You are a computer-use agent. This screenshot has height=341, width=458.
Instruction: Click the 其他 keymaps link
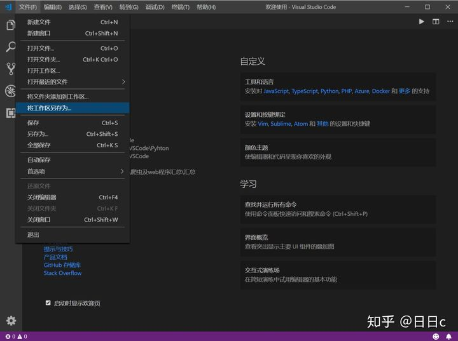tap(323, 124)
